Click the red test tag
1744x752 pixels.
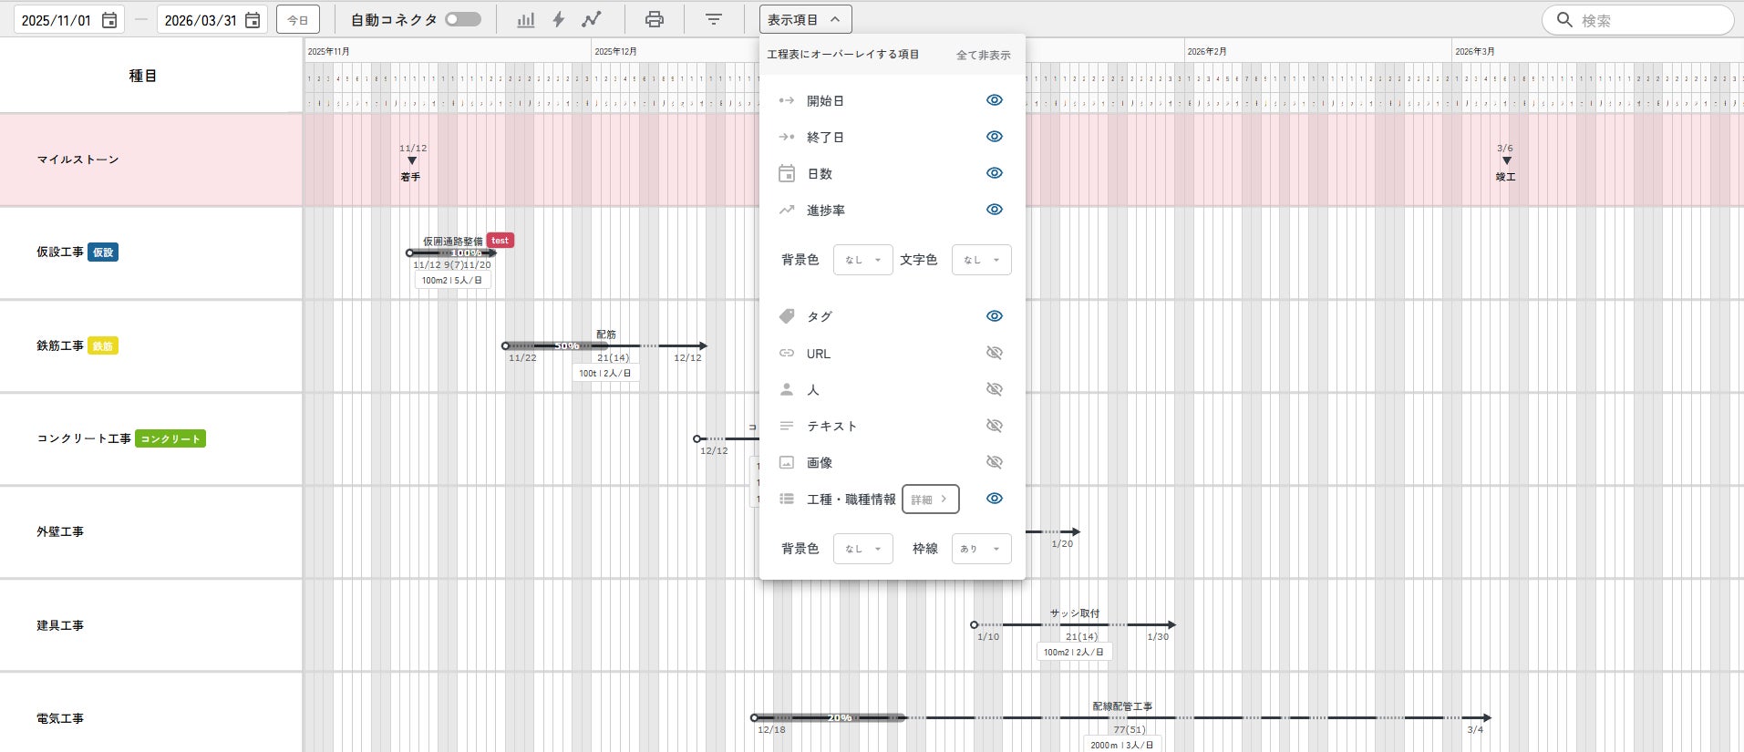[x=500, y=241]
